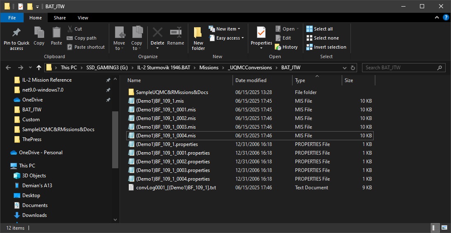451x233 pixels.
Task: Click the Properties icon
Action: [x=261, y=33]
